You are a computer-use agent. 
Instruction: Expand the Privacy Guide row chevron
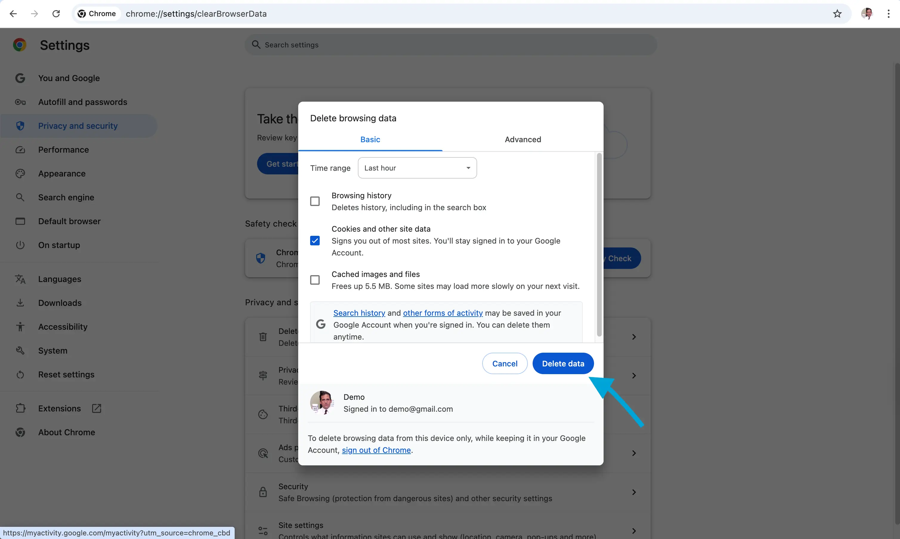pyautogui.click(x=634, y=376)
